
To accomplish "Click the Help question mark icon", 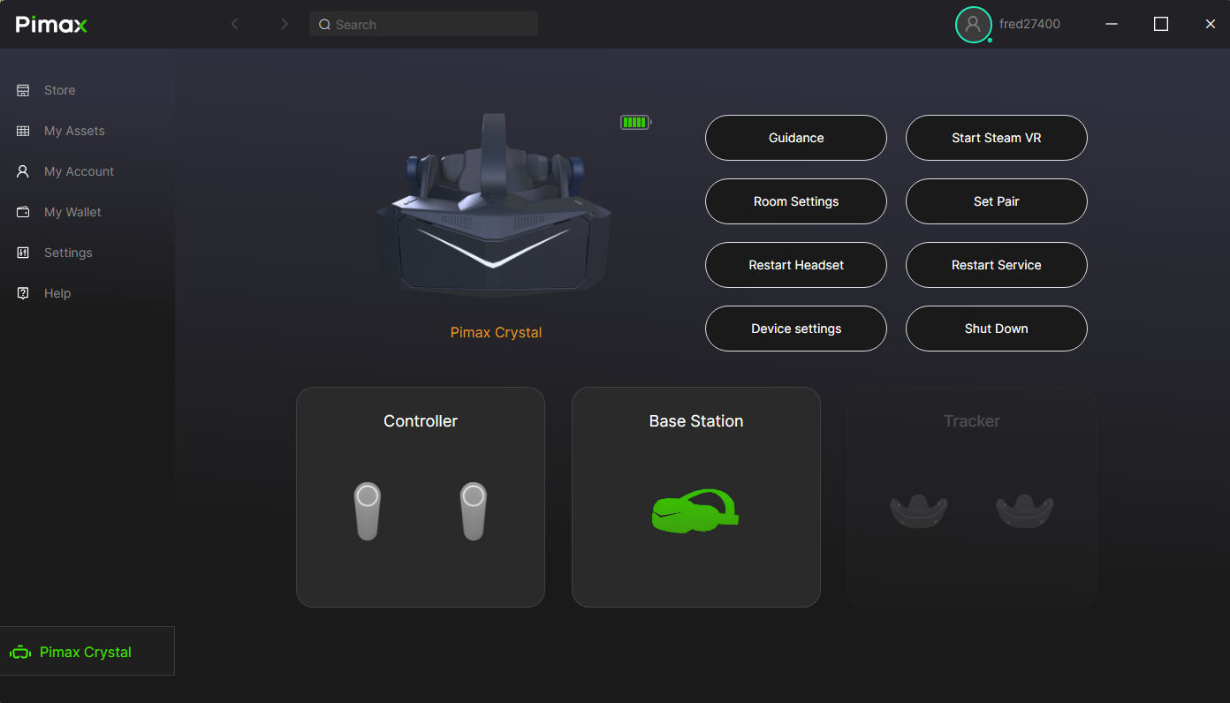I will pos(23,293).
